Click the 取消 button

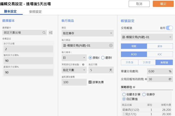click(x=139, y=4)
